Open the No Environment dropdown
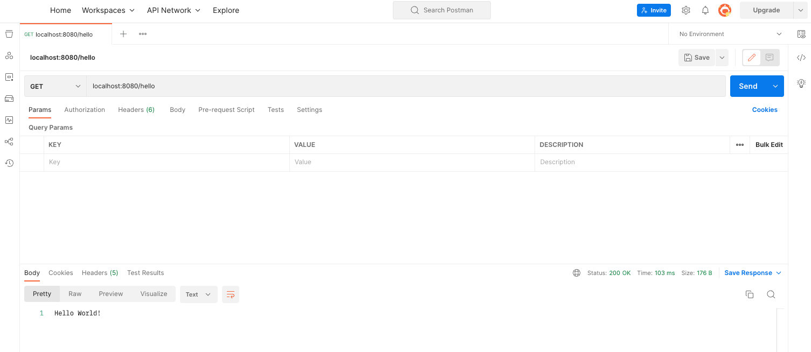This screenshot has width=811, height=352. [730, 34]
